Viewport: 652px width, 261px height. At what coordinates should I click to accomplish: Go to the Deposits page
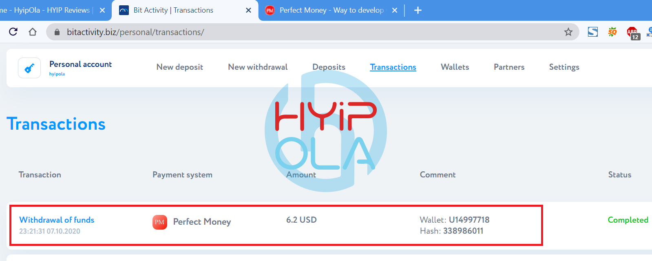click(x=329, y=67)
